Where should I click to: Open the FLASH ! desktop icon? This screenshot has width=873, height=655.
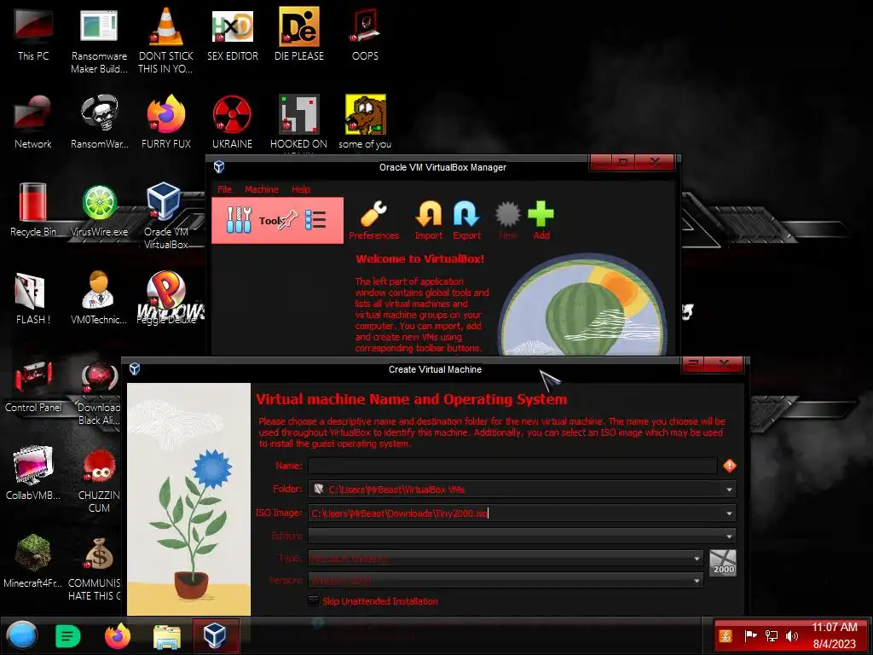click(x=33, y=299)
